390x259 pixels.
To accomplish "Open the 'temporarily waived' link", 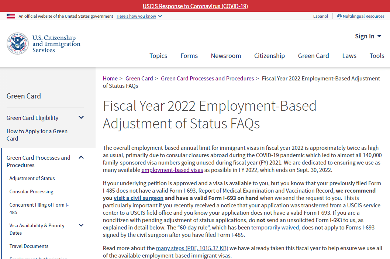I will coord(275,228).
